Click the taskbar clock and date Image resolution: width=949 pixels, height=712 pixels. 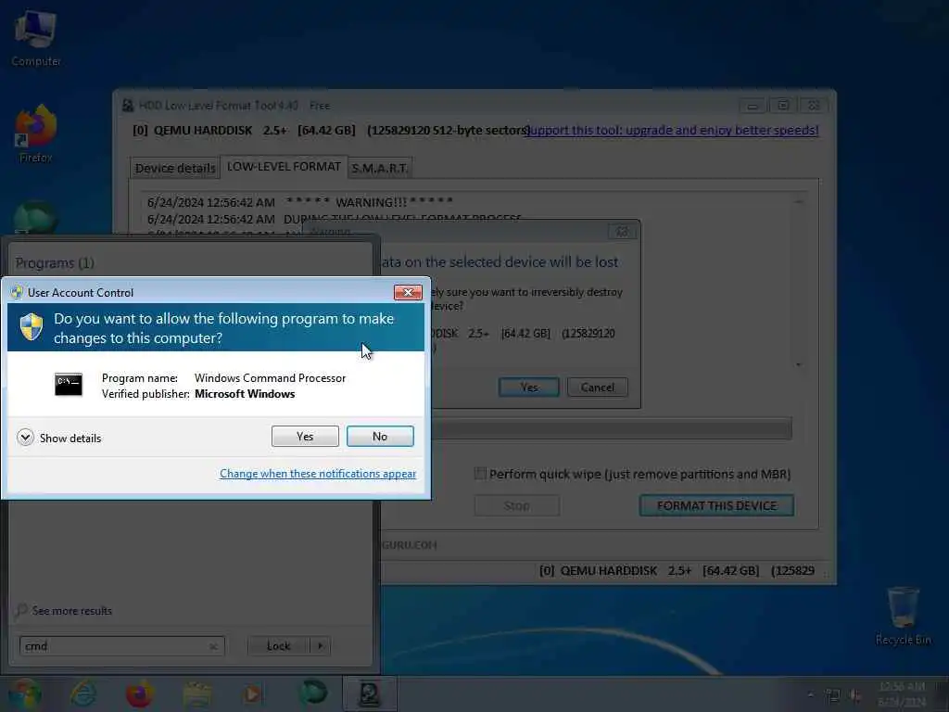coord(901,694)
